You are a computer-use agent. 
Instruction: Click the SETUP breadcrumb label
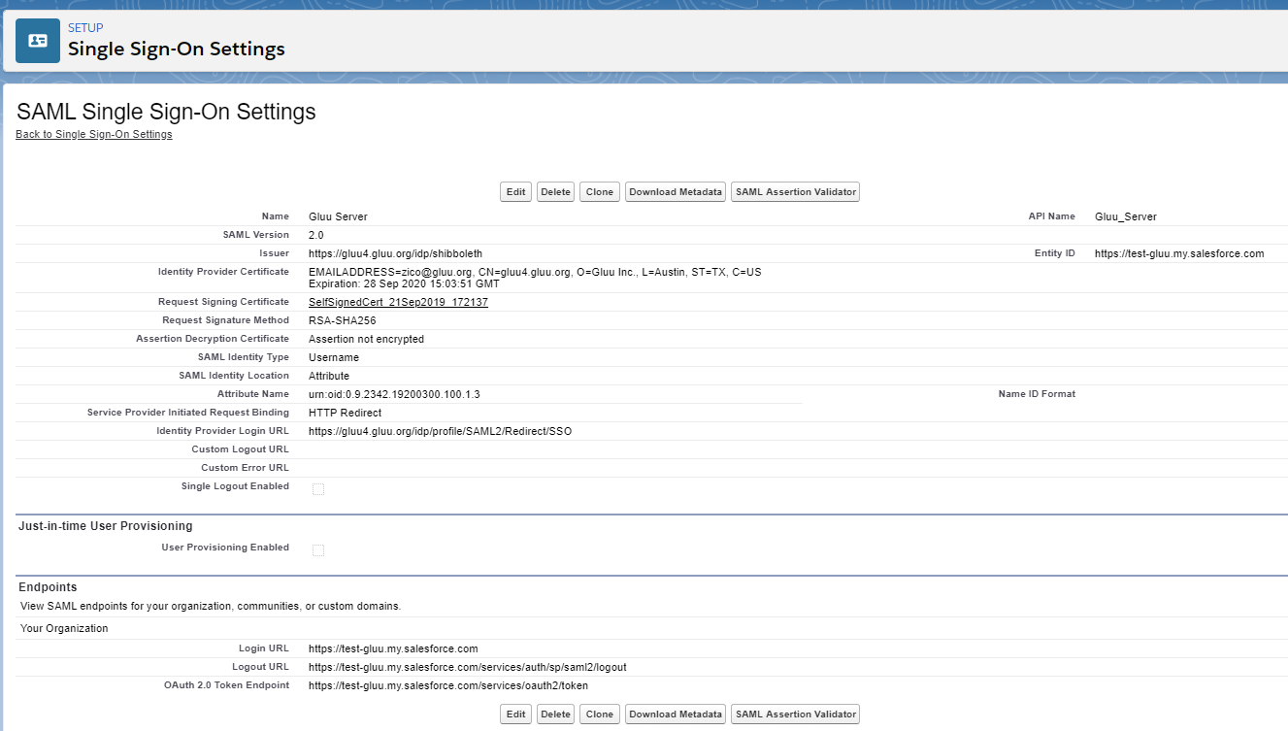click(85, 28)
